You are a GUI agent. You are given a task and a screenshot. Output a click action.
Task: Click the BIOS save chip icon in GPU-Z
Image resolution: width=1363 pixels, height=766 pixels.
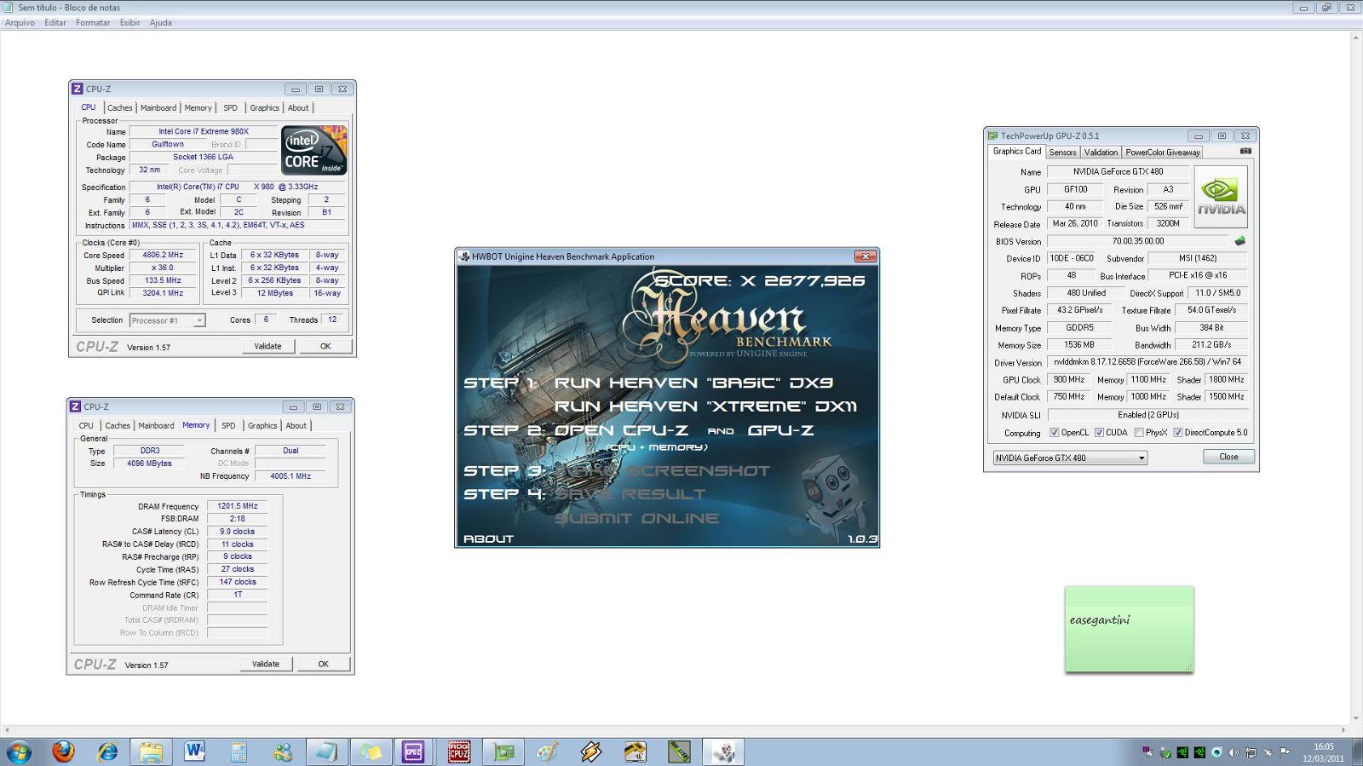1240,241
